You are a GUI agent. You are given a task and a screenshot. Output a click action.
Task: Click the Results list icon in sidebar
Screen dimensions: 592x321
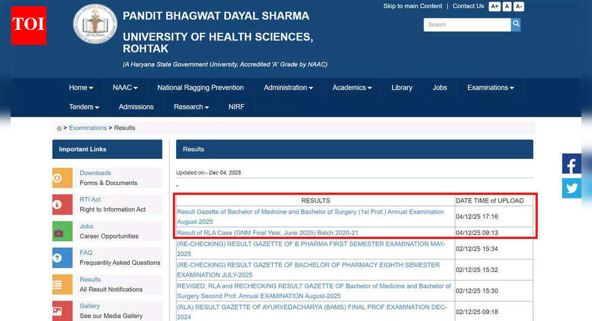(61, 284)
